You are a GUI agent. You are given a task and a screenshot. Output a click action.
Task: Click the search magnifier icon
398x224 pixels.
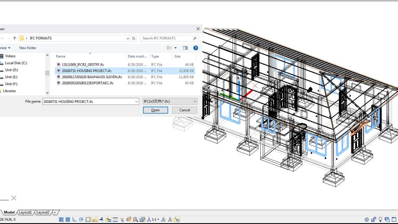pyautogui.click(x=195, y=38)
